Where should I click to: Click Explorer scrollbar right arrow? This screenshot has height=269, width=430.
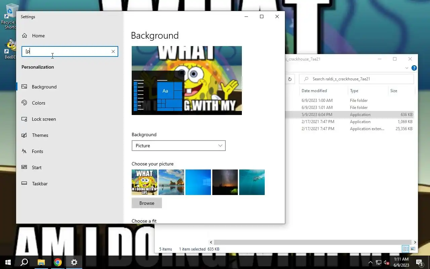coord(415,242)
